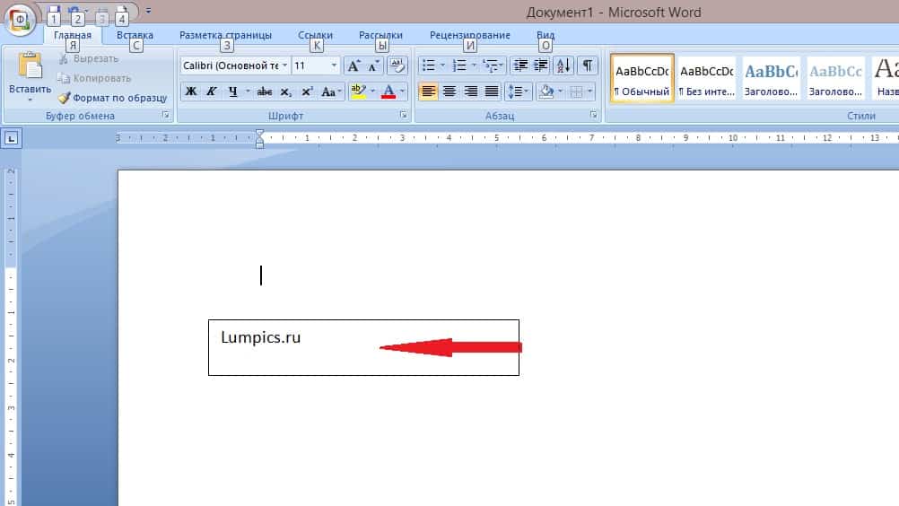Toggle strikethrough text formatting
Viewport: 899px width, 506px height.
pyautogui.click(x=264, y=92)
